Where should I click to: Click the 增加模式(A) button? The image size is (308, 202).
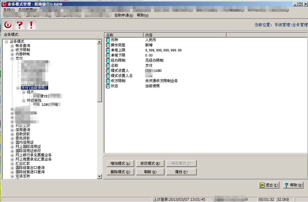[x=120, y=163]
